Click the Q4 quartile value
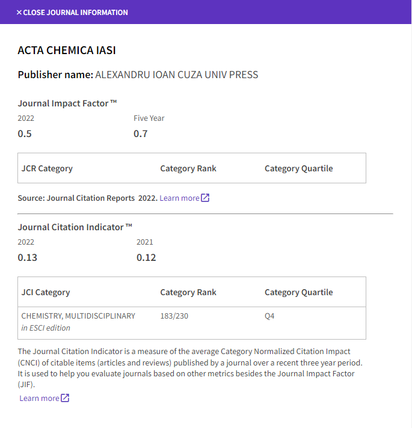This screenshot has height=428, width=412. coord(269,316)
